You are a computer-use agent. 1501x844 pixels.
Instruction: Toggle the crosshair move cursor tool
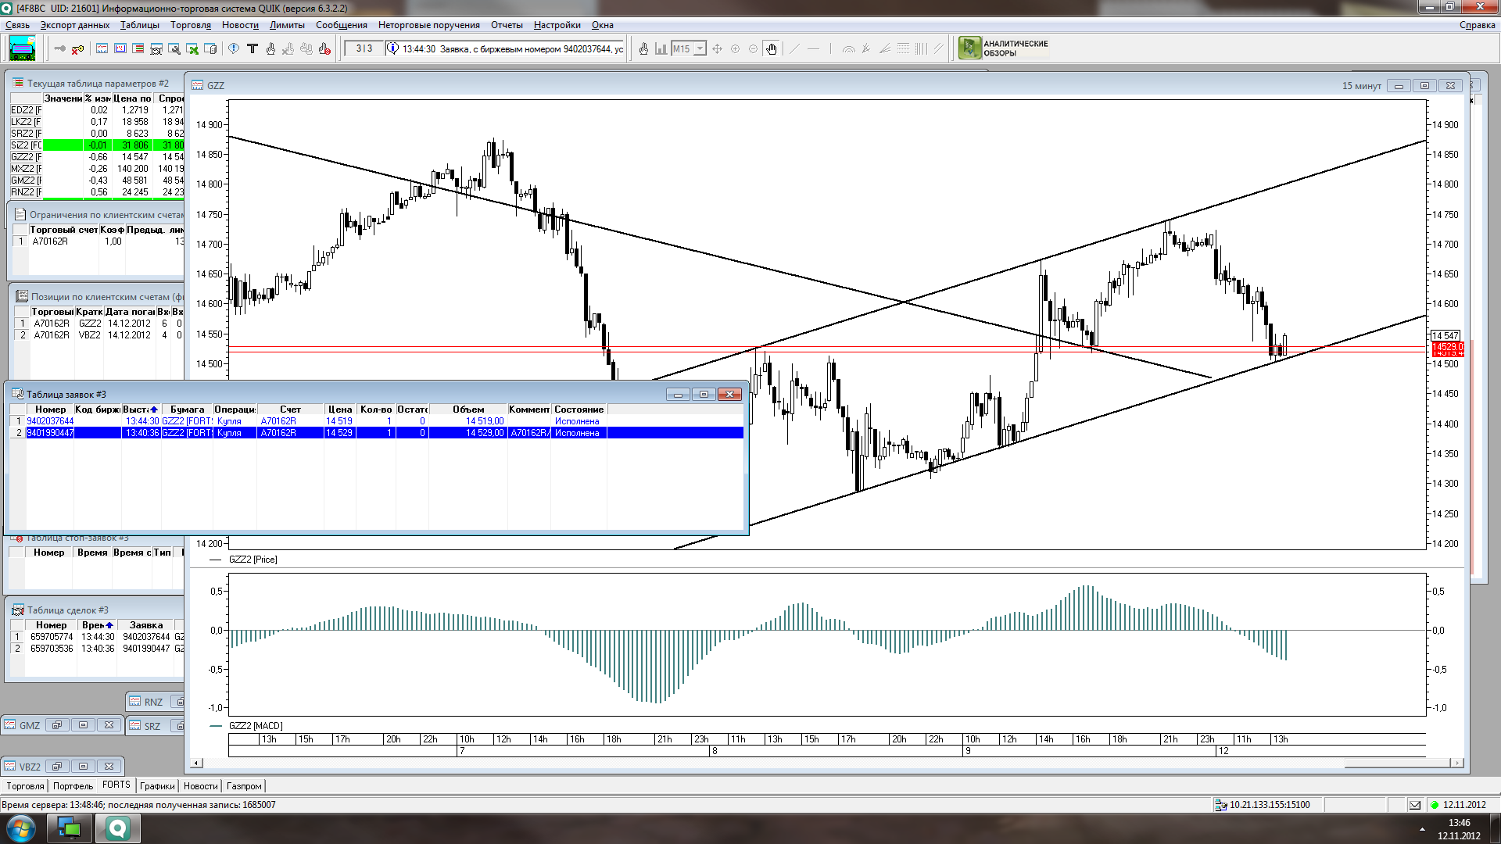pos(717,48)
